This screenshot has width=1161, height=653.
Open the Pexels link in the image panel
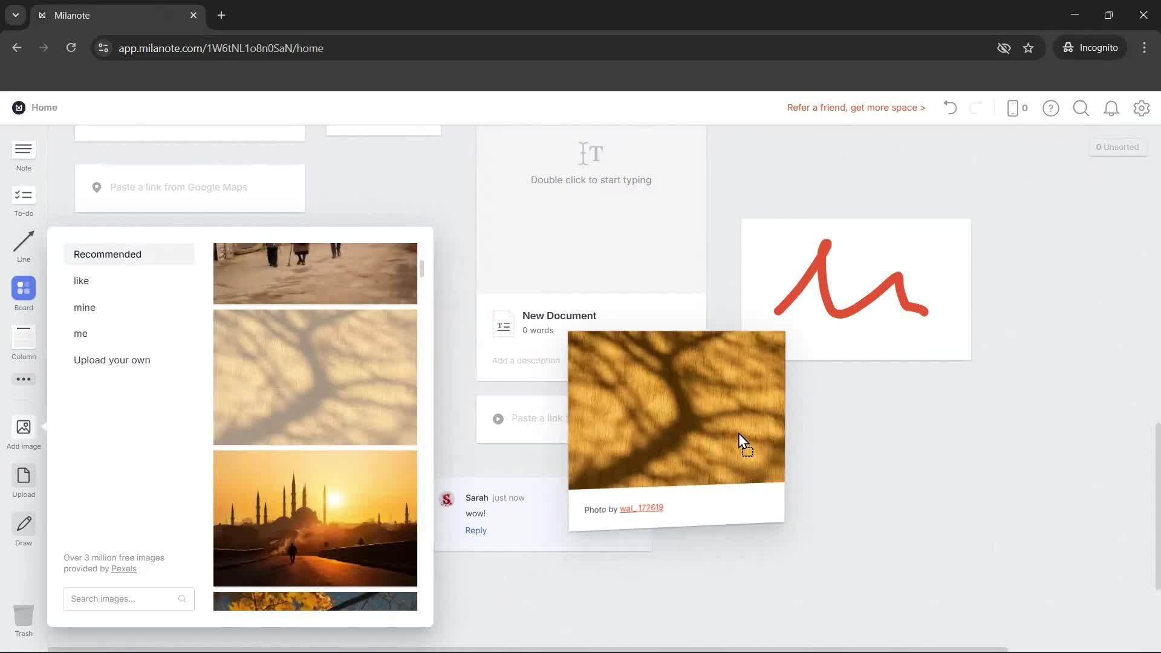[x=124, y=568]
